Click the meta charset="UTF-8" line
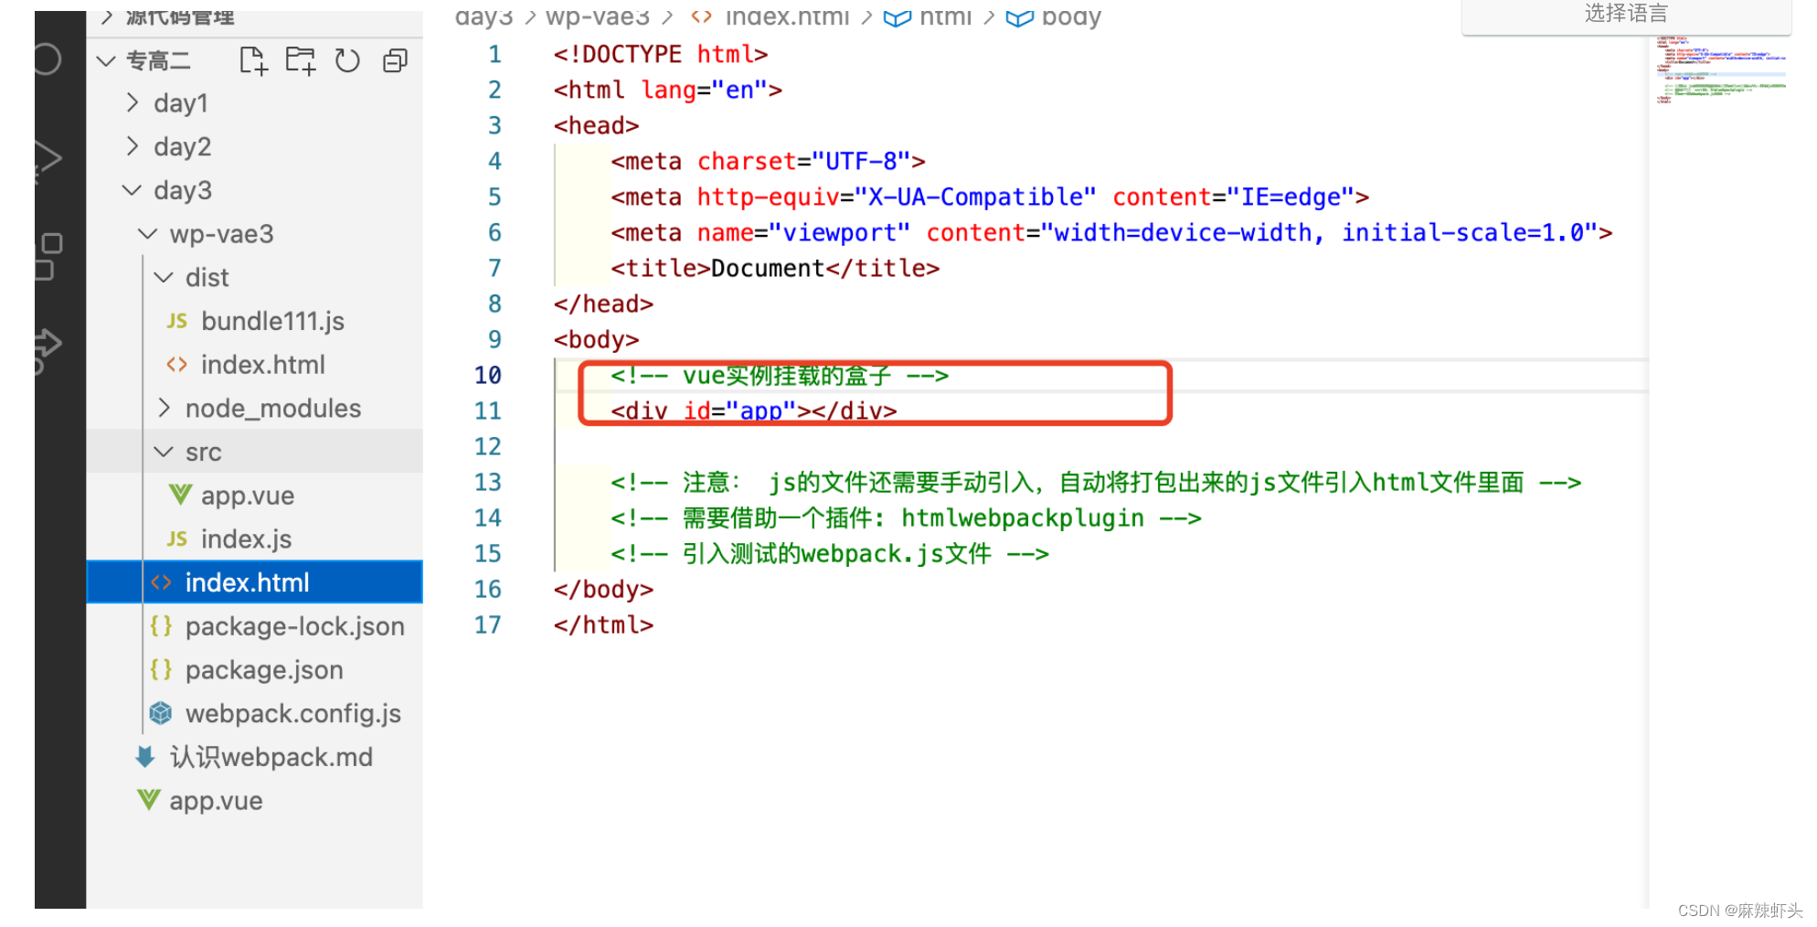1817x927 pixels. [768, 161]
